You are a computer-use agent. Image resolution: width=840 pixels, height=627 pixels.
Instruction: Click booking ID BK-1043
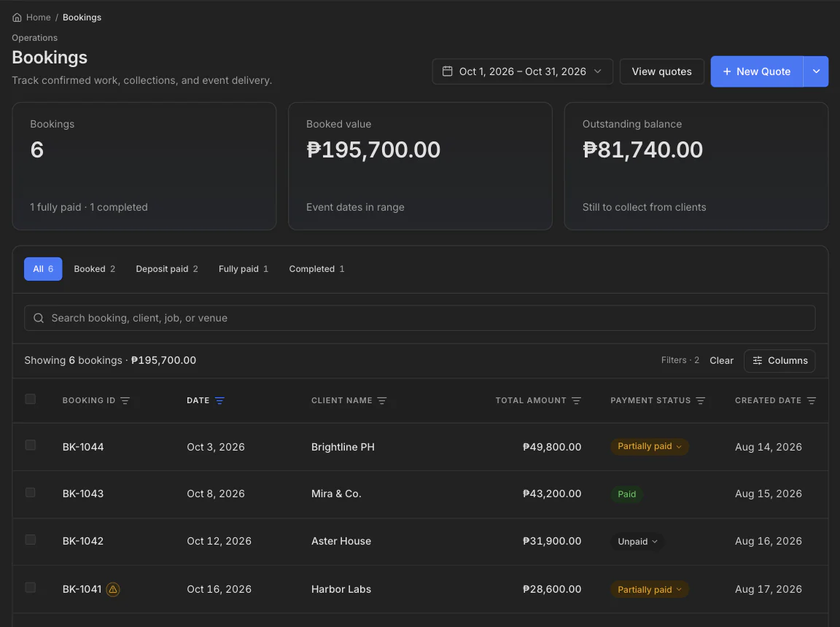(x=83, y=494)
